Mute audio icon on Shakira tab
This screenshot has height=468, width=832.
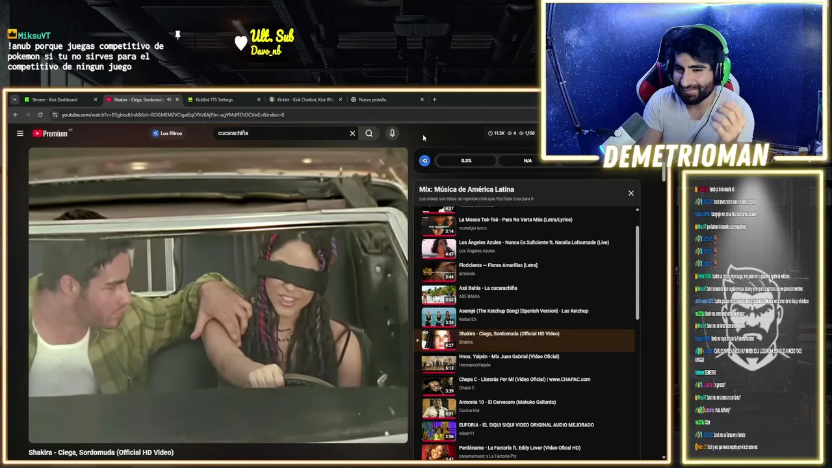[169, 99]
